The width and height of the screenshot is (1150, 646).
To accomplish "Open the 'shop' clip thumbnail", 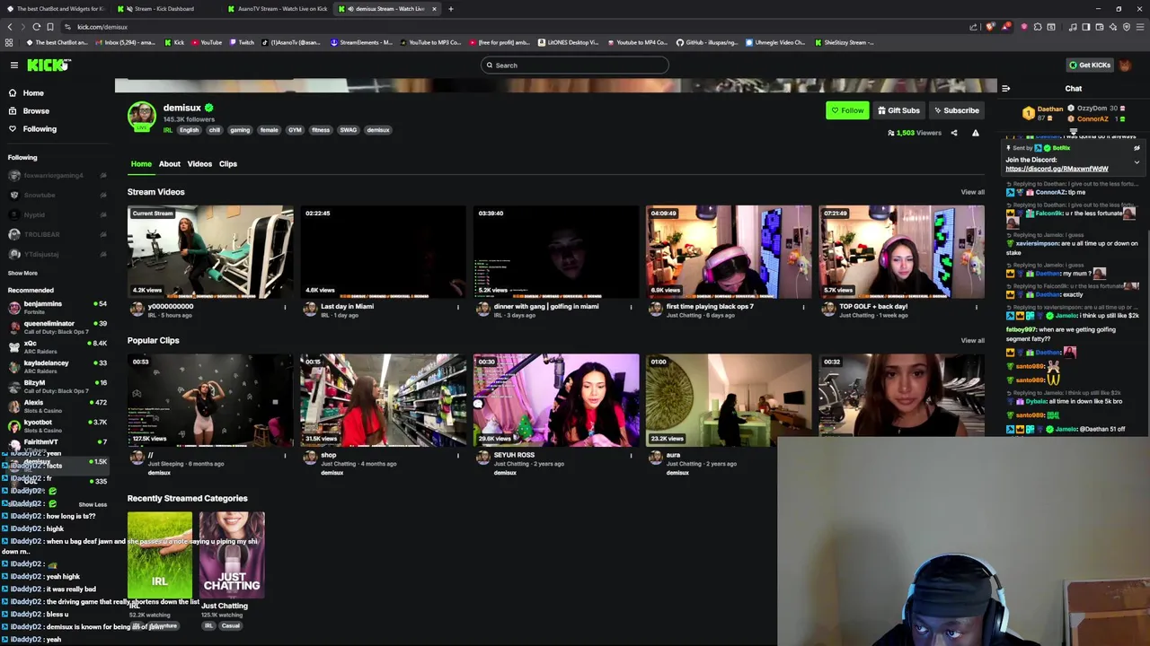I will 383,400.
